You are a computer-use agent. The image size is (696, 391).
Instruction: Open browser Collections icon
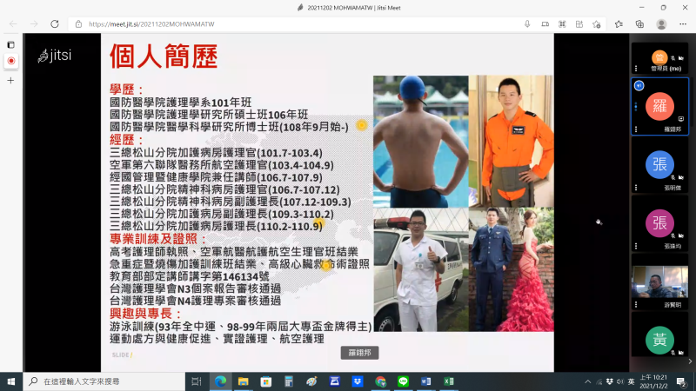click(x=639, y=24)
